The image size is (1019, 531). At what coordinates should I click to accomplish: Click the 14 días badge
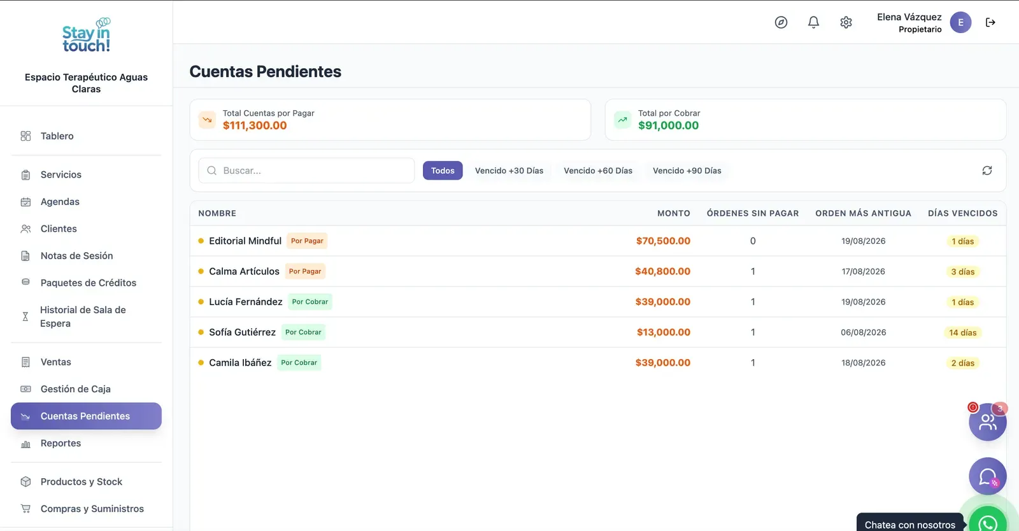(x=962, y=332)
